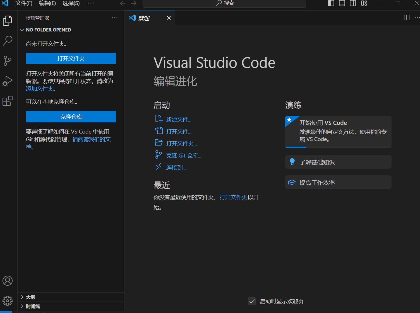The width and height of the screenshot is (420, 313).
Task: Click the branch icon beside 克隆 Git 仓库
Action: pyautogui.click(x=159, y=154)
